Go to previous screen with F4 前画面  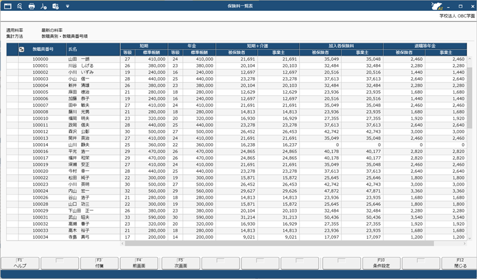click(x=139, y=263)
